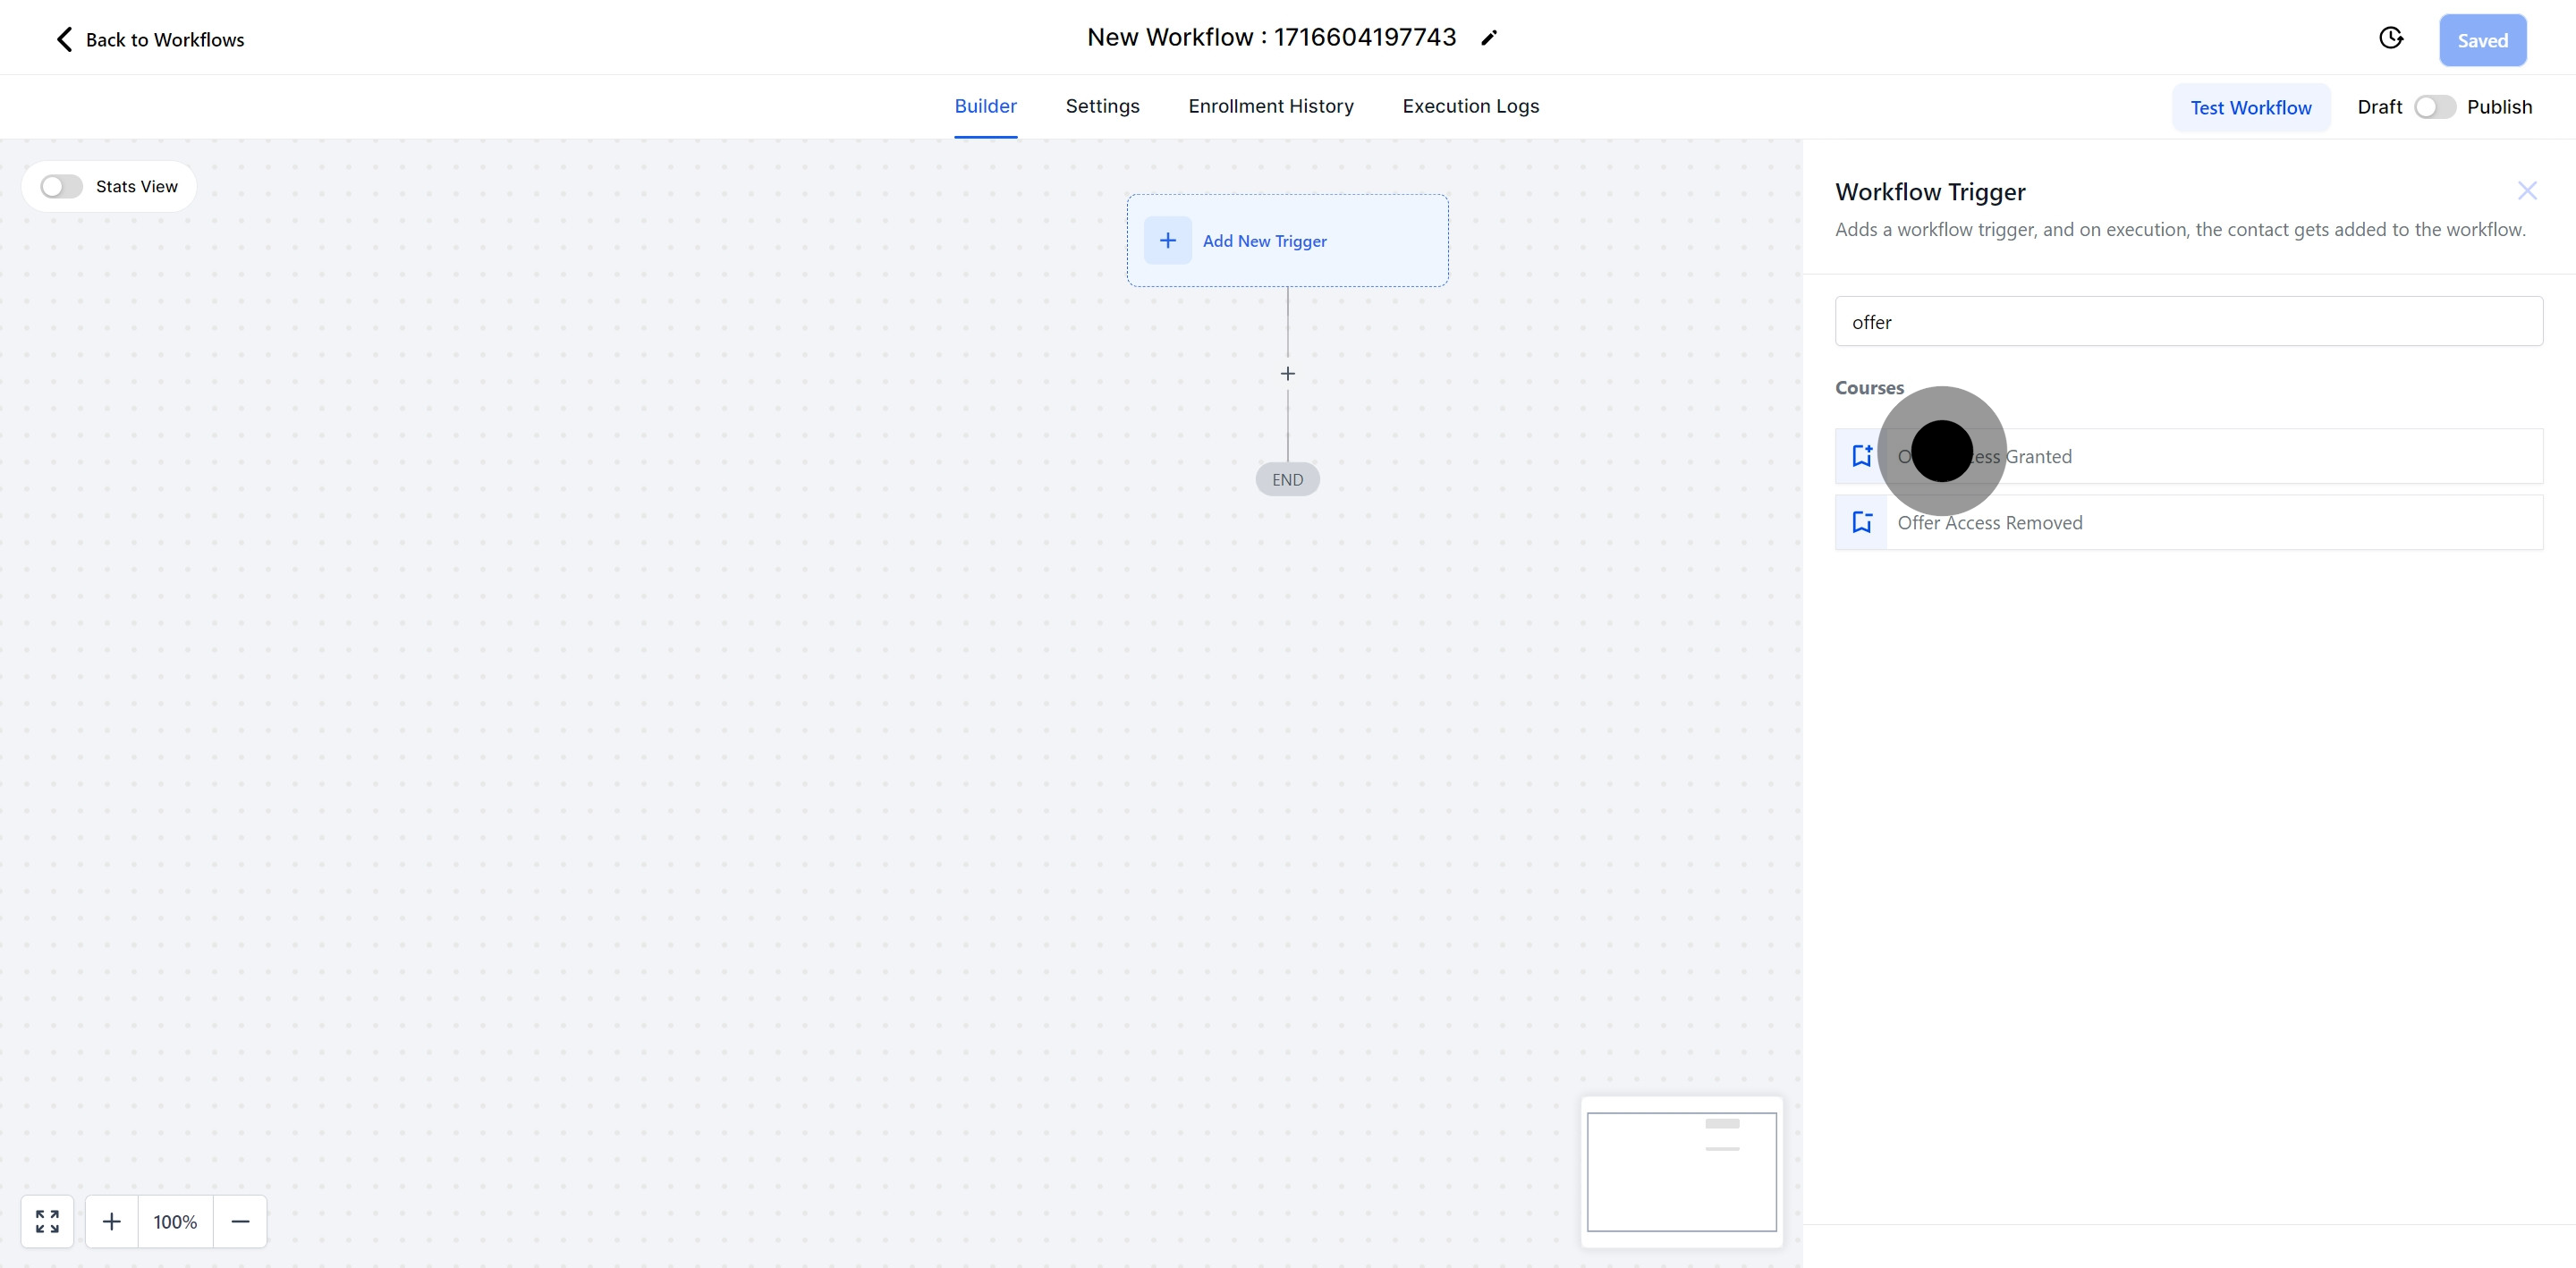
Task: Open the Execution Logs tab
Action: tap(1470, 106)
